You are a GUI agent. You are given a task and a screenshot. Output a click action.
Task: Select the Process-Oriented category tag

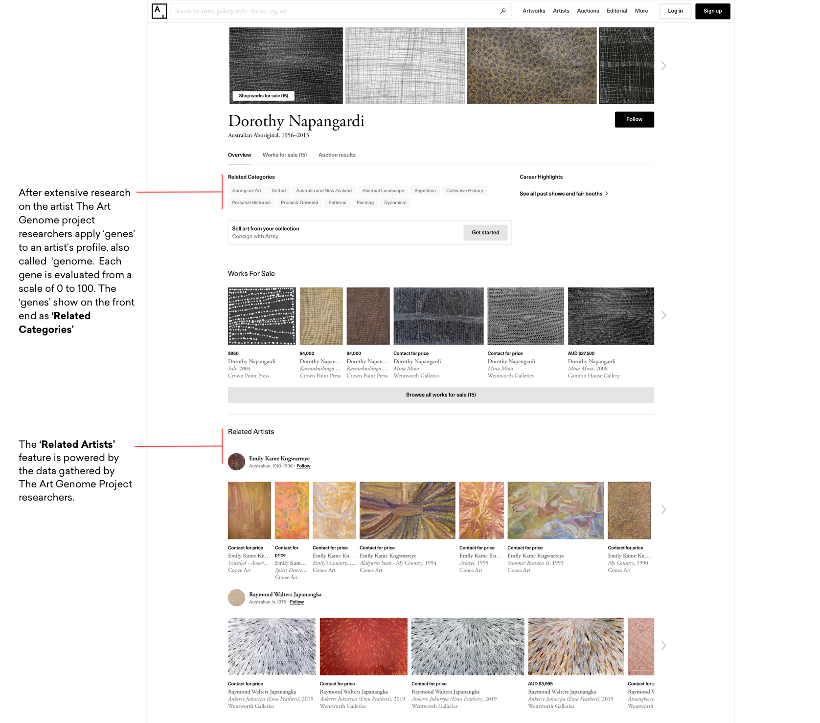299,202
